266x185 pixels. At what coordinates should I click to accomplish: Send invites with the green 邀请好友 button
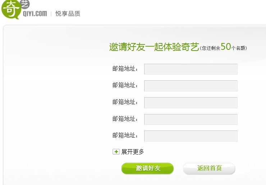pyautogui.click(x=148, y=169)
